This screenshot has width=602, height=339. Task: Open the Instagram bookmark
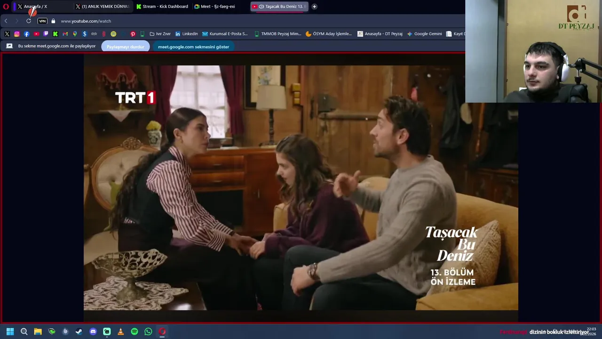(17, 34)
